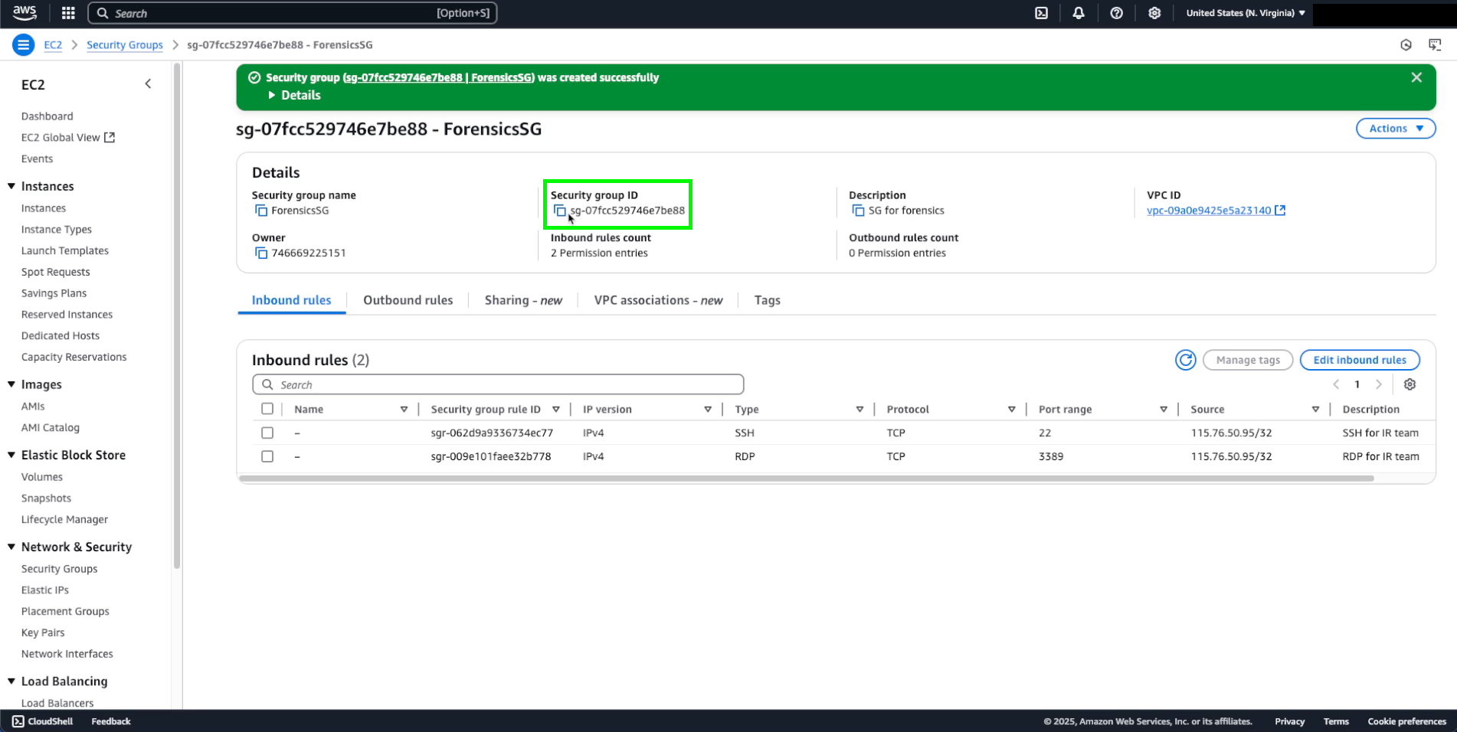Open the Services grid menu icon
Image resolution: width=1457 pixels, height=732 pixels.
click(x=68, y=13)
